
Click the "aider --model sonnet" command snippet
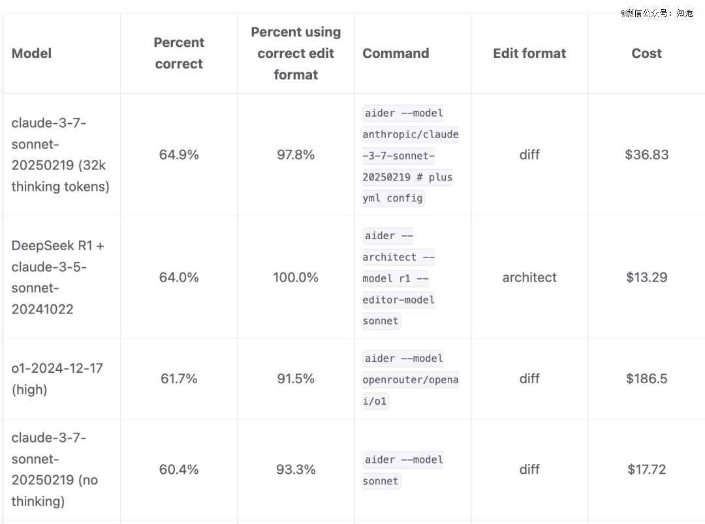tap(403, 470)
